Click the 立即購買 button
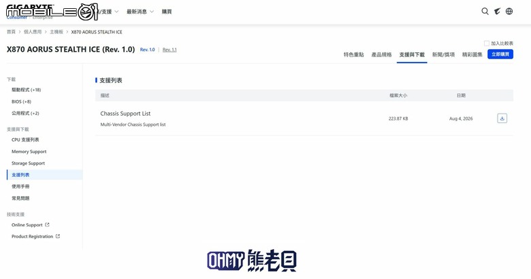531x279 pixels. click(500, 54)
